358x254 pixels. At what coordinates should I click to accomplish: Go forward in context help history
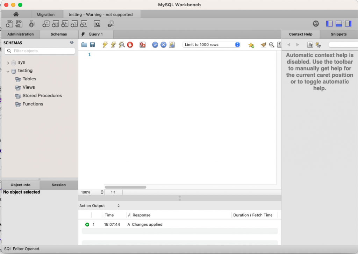point(298,45)
